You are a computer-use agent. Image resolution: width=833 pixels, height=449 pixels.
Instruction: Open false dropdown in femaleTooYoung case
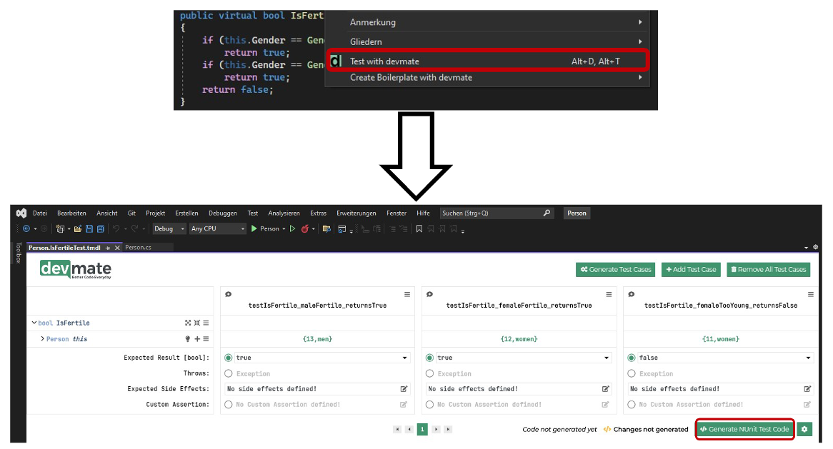(725, 358)
